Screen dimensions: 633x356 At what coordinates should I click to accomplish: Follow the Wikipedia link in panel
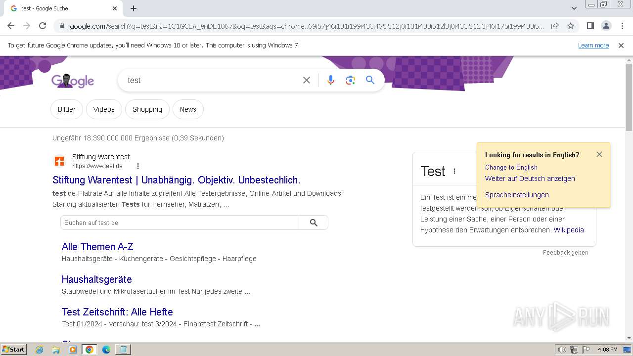[x=569, y=230]
